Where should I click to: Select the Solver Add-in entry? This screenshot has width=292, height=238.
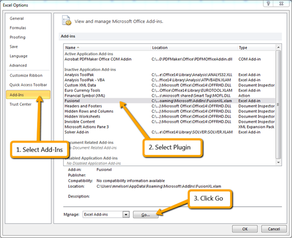click(x=77, y=132)
